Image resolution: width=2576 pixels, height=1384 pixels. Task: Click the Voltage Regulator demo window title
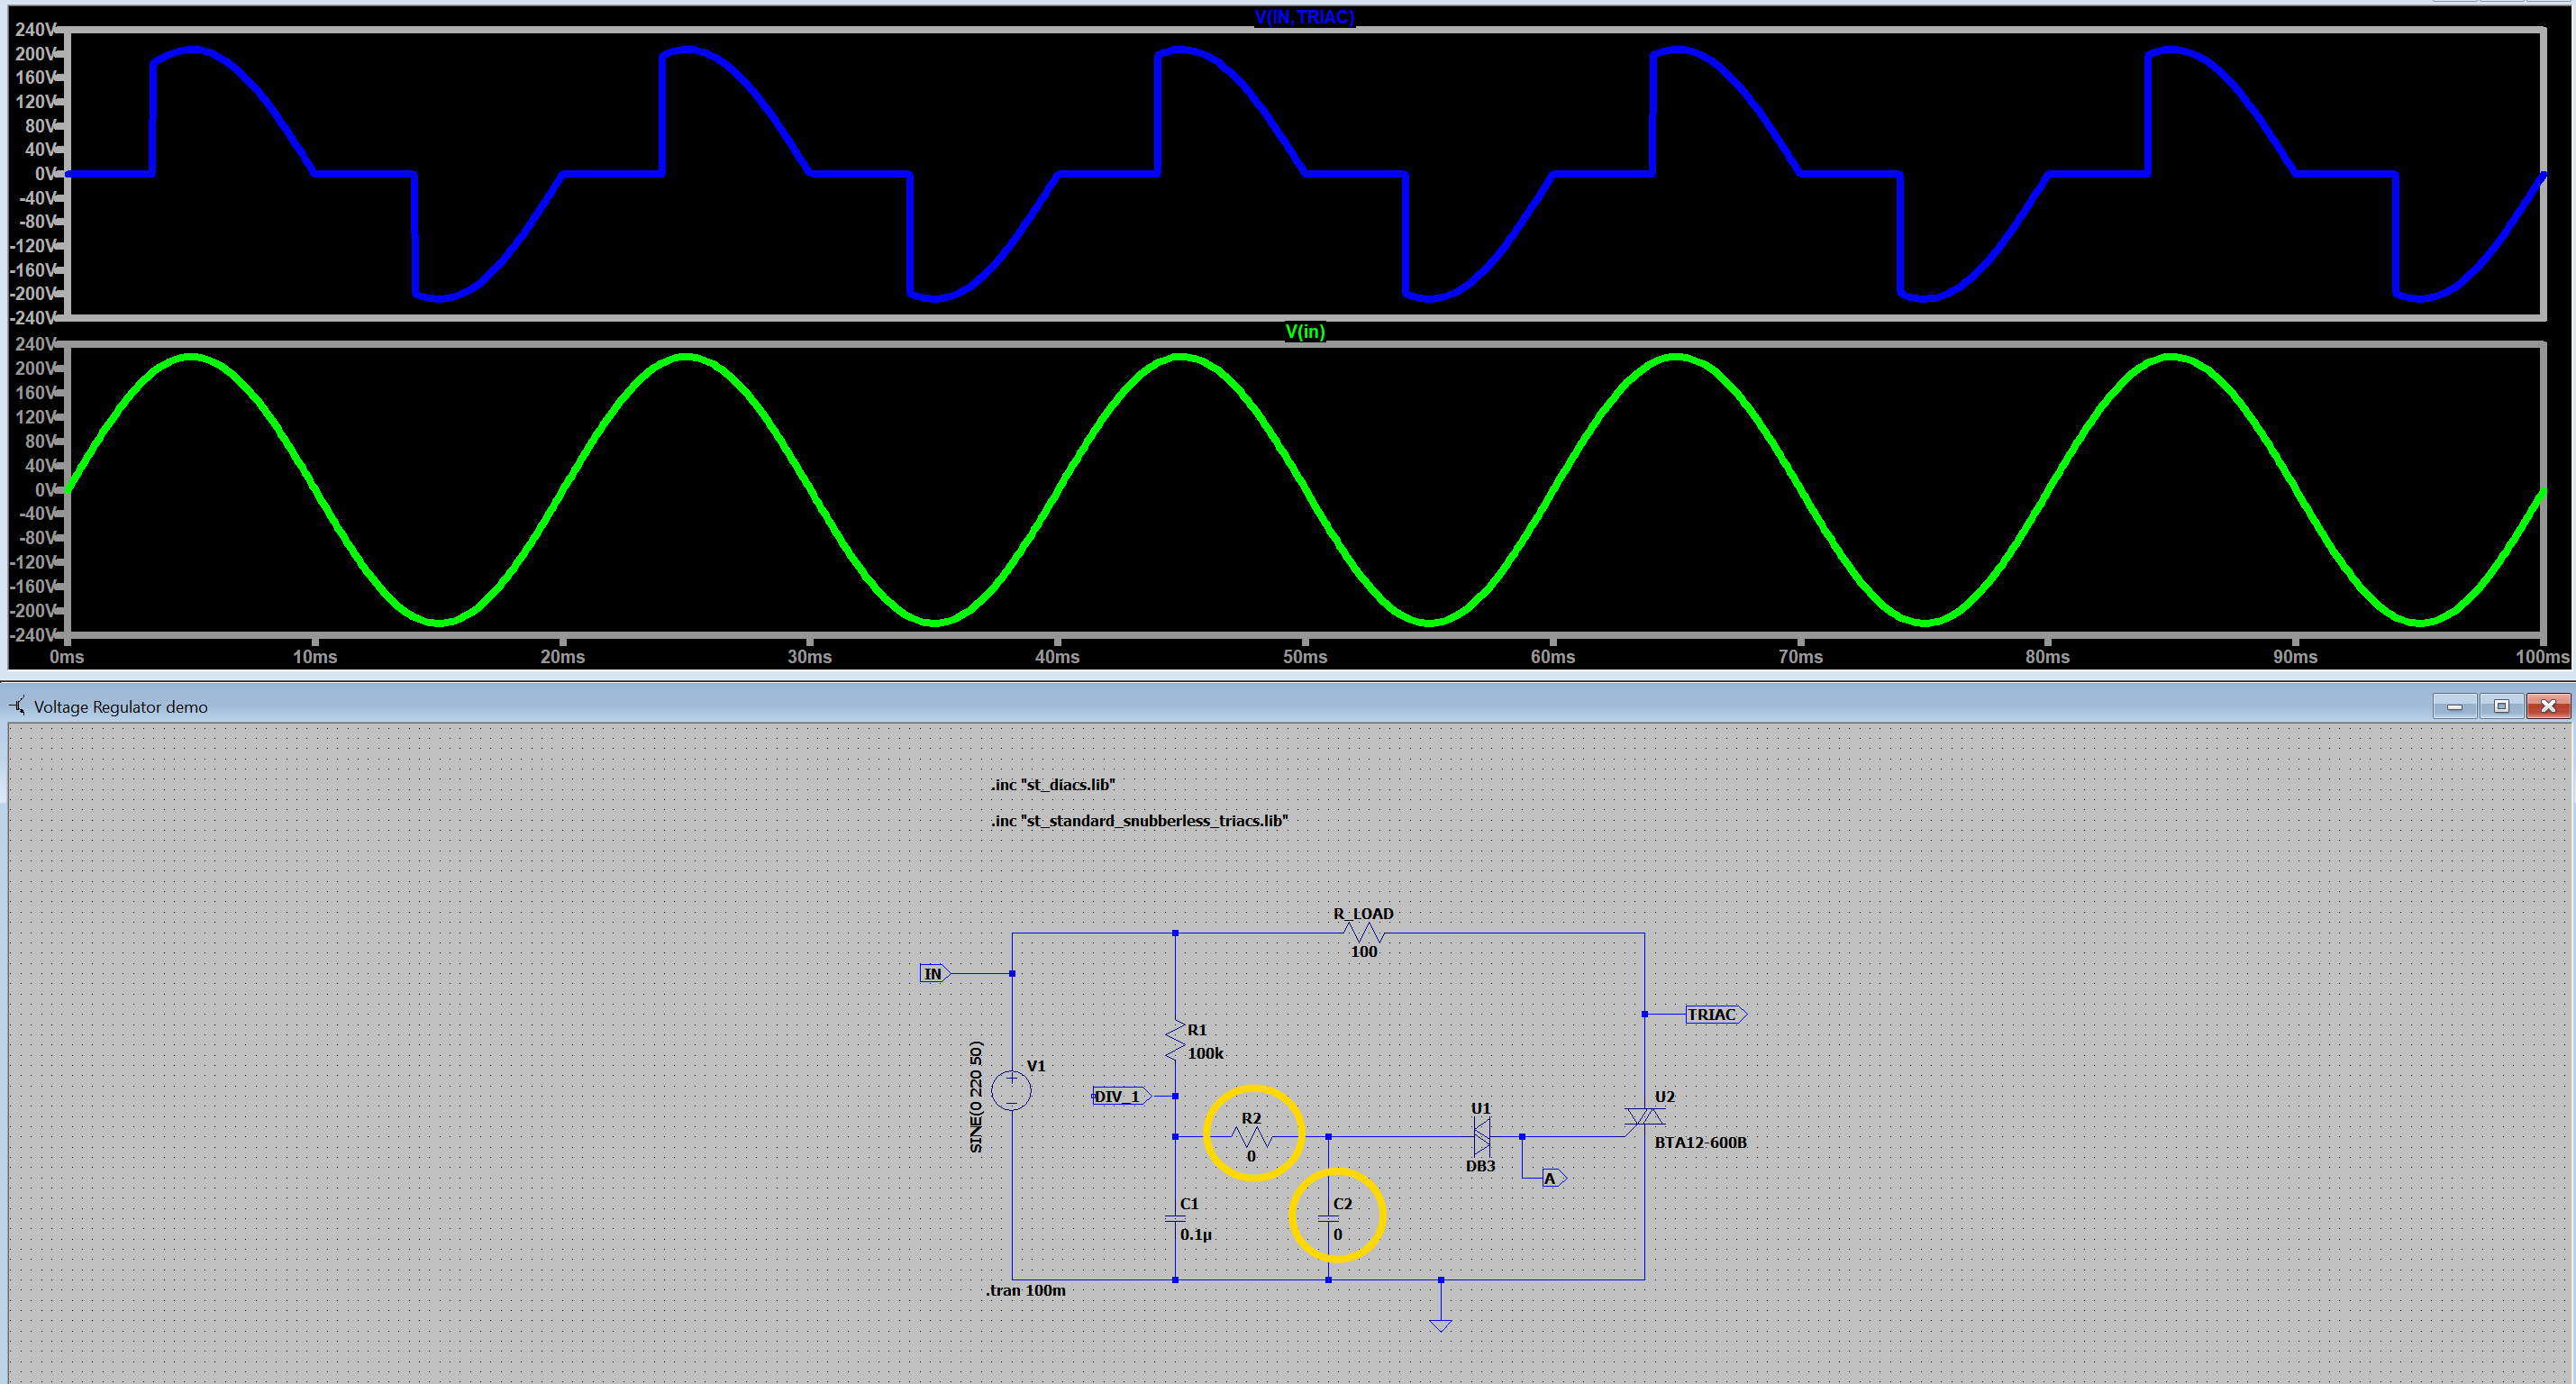121,706
